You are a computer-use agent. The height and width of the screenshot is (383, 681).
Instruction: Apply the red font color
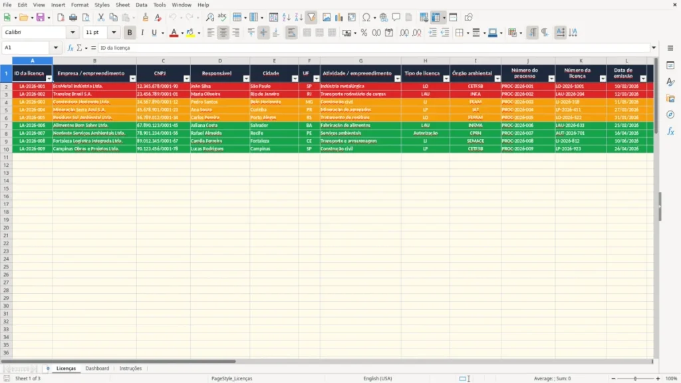tap(174, 33)
